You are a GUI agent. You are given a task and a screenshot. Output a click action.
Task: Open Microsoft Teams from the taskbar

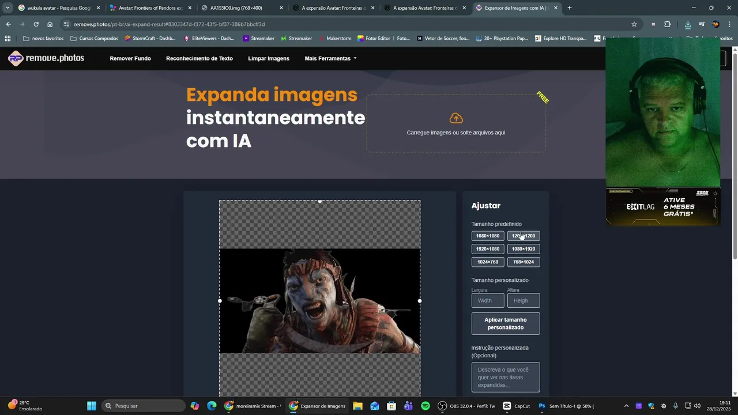coord(408,406)
